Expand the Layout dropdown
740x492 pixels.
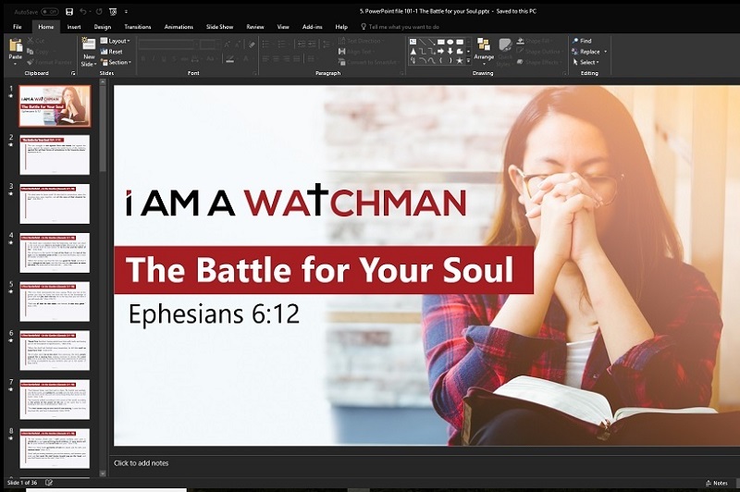click(117, 41)
